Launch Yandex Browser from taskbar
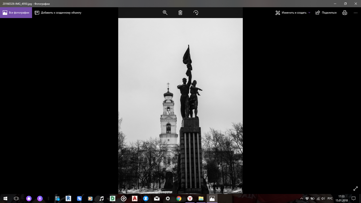Screen dimensions: 361x203 click(190, 198)
